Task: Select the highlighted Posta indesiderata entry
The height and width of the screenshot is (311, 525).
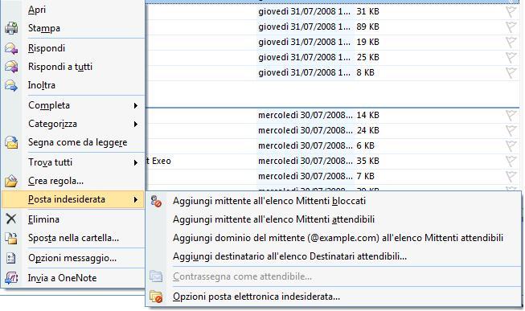Action: 72,199
